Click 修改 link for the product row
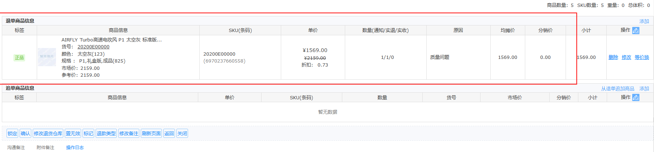This screenshot has width=654, height=152. coord(626,57)
